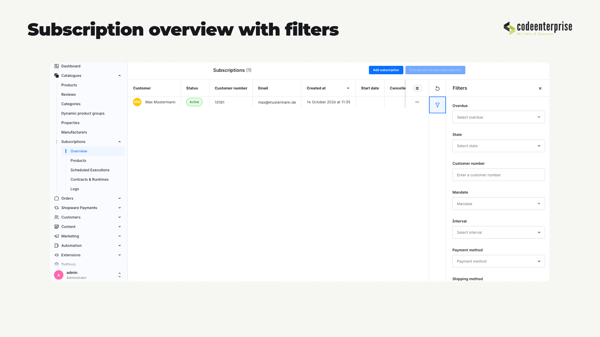Click the Shopware Payments icon

[57, 208]
